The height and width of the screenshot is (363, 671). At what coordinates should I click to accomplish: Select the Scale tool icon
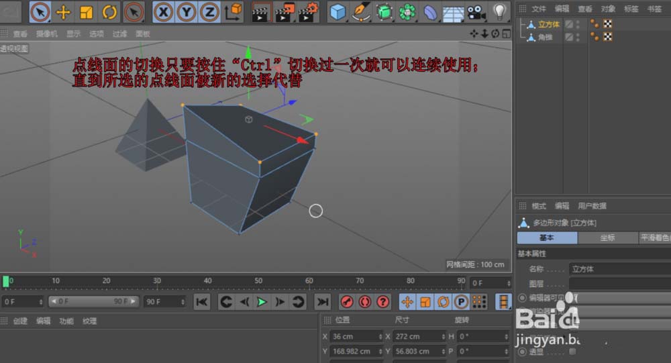coord(87,12)
